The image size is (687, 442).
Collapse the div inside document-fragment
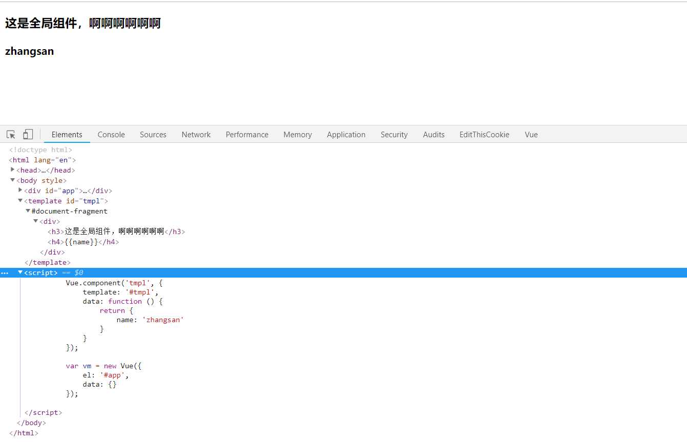(36, 221)
